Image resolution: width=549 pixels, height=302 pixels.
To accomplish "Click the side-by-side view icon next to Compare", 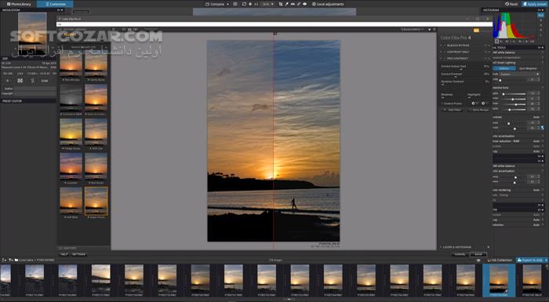I will [235, 4].
